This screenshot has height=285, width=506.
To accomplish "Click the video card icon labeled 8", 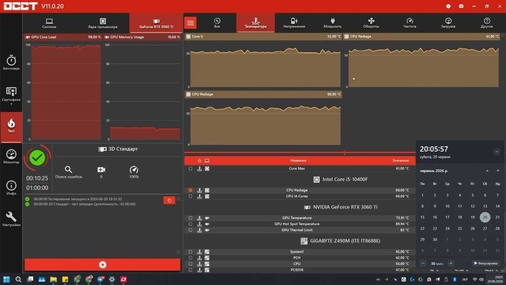I will point(101,170).
